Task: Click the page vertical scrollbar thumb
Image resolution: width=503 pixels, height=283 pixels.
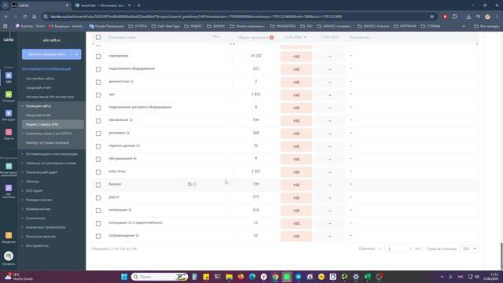Action: pos(501,255)
